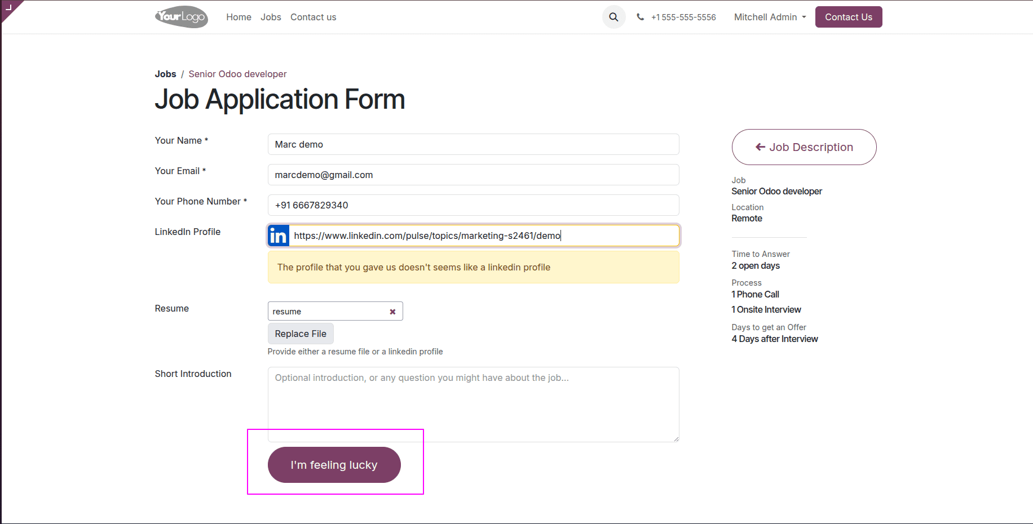Open the search magnifier icon

point(613,17)
